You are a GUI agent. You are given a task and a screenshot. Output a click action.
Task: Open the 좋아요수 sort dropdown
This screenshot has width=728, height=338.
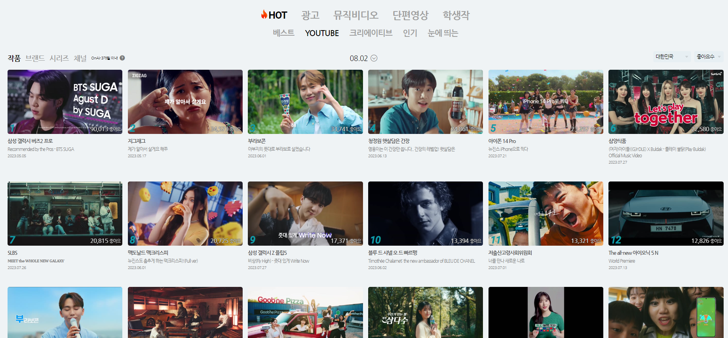(x=709, y=57)
